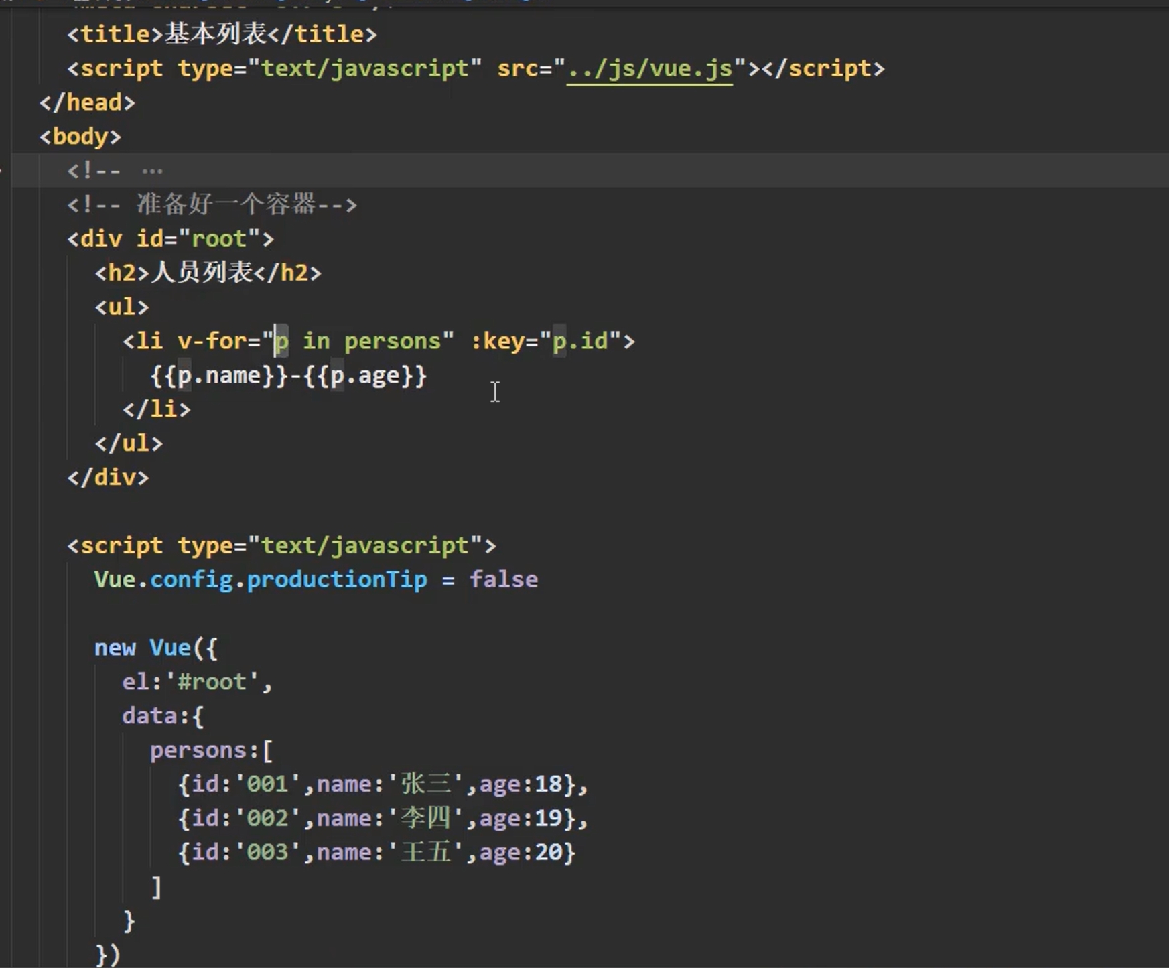Viewport: 1169px width, 968px height.
Task: Click the "root" id value in the div tag
Action: click(219, 239)
